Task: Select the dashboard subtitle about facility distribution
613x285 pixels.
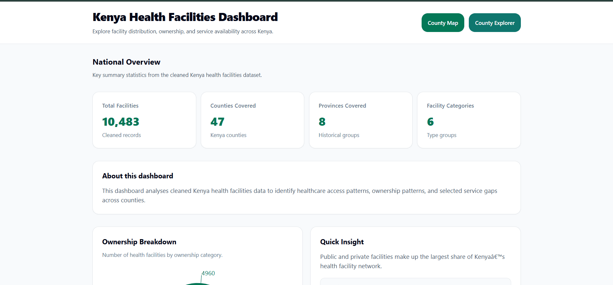Action: 183,31
